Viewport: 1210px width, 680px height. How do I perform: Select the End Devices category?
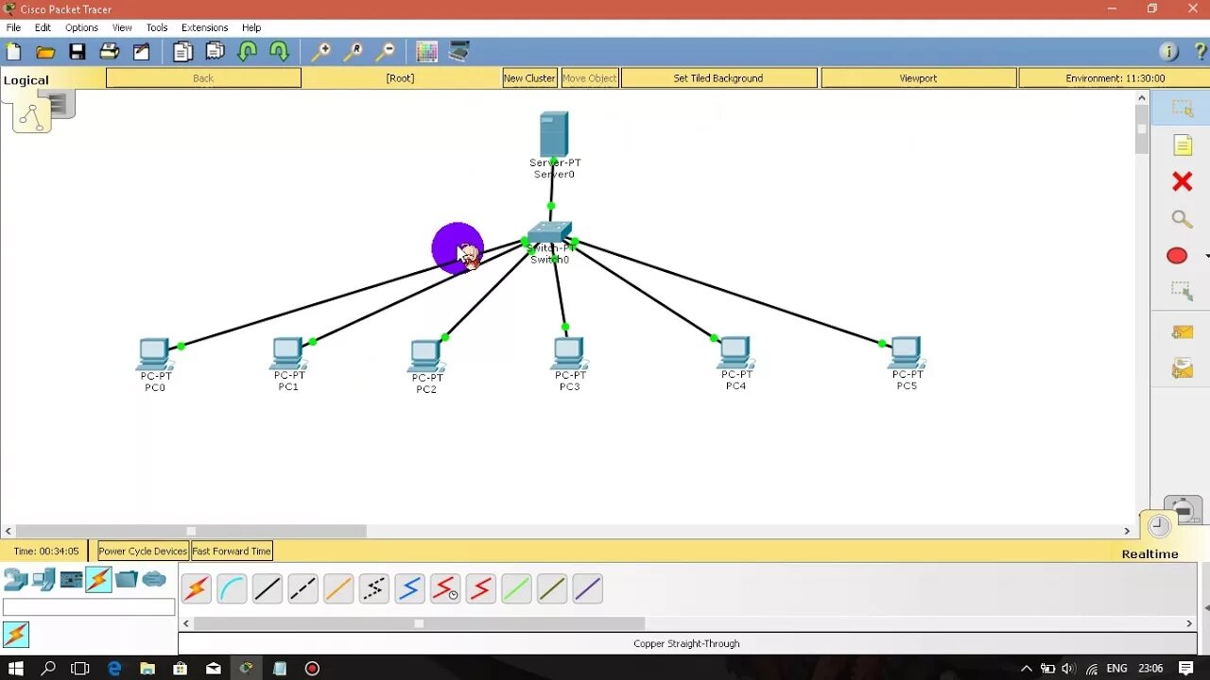point(43,580)
